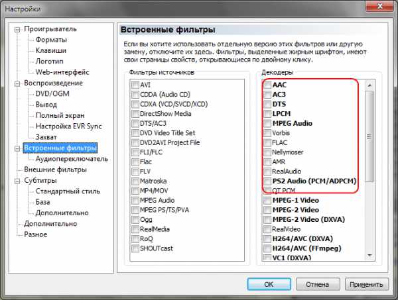Viewport: 398px width, 300px height.
Task: Collapse the Проигрыватель tree node
Action: pos(17,29)
